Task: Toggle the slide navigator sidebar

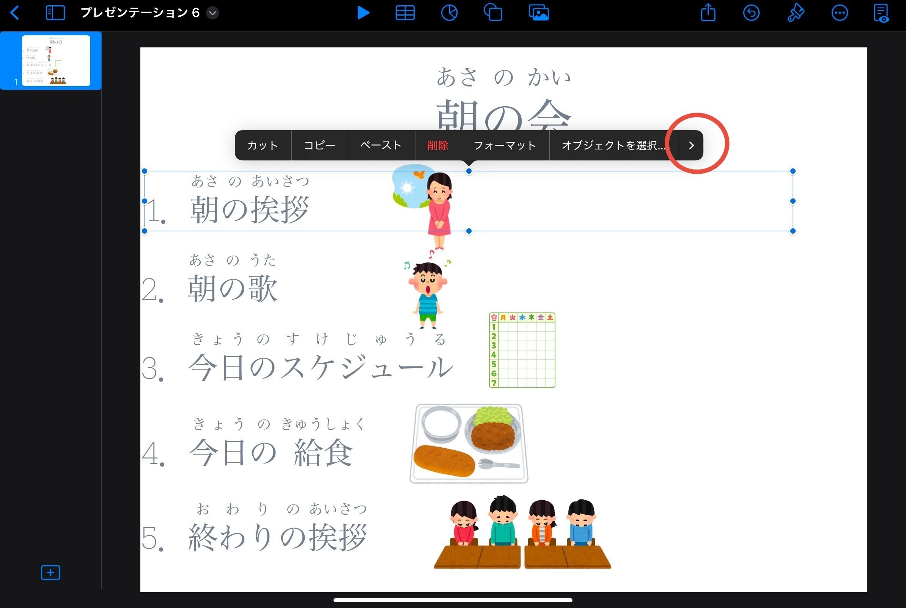Action: pyautogui.click(x=55, y=13)
